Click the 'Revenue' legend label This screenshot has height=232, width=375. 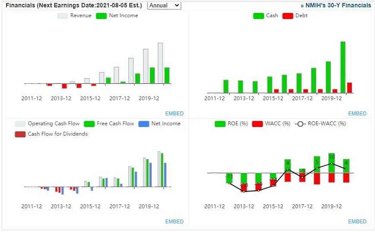click(81, 16)
